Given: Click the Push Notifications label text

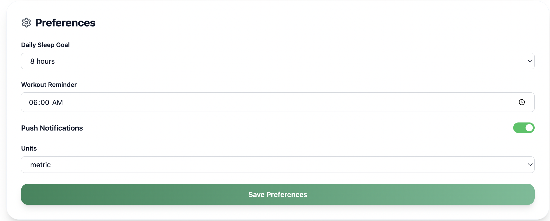Looking at the screenshot, I should pyautogui.click(x=52, y=128).
